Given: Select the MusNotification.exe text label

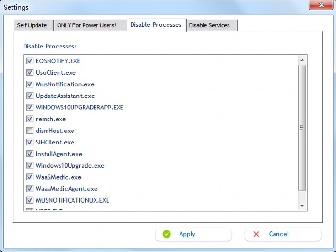Looking at the screenshot, I should 65,84.
